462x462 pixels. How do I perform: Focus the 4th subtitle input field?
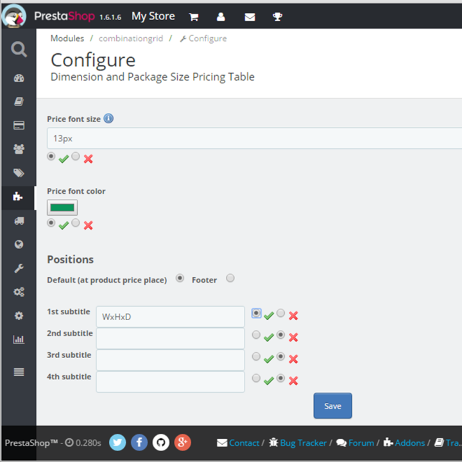tap(170, 382)
